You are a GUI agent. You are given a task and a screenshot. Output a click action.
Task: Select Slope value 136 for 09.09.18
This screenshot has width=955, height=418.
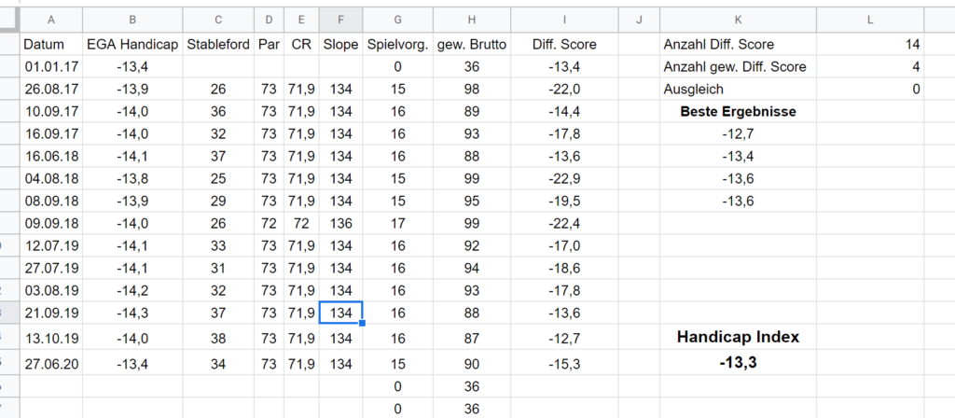point(340,223)
